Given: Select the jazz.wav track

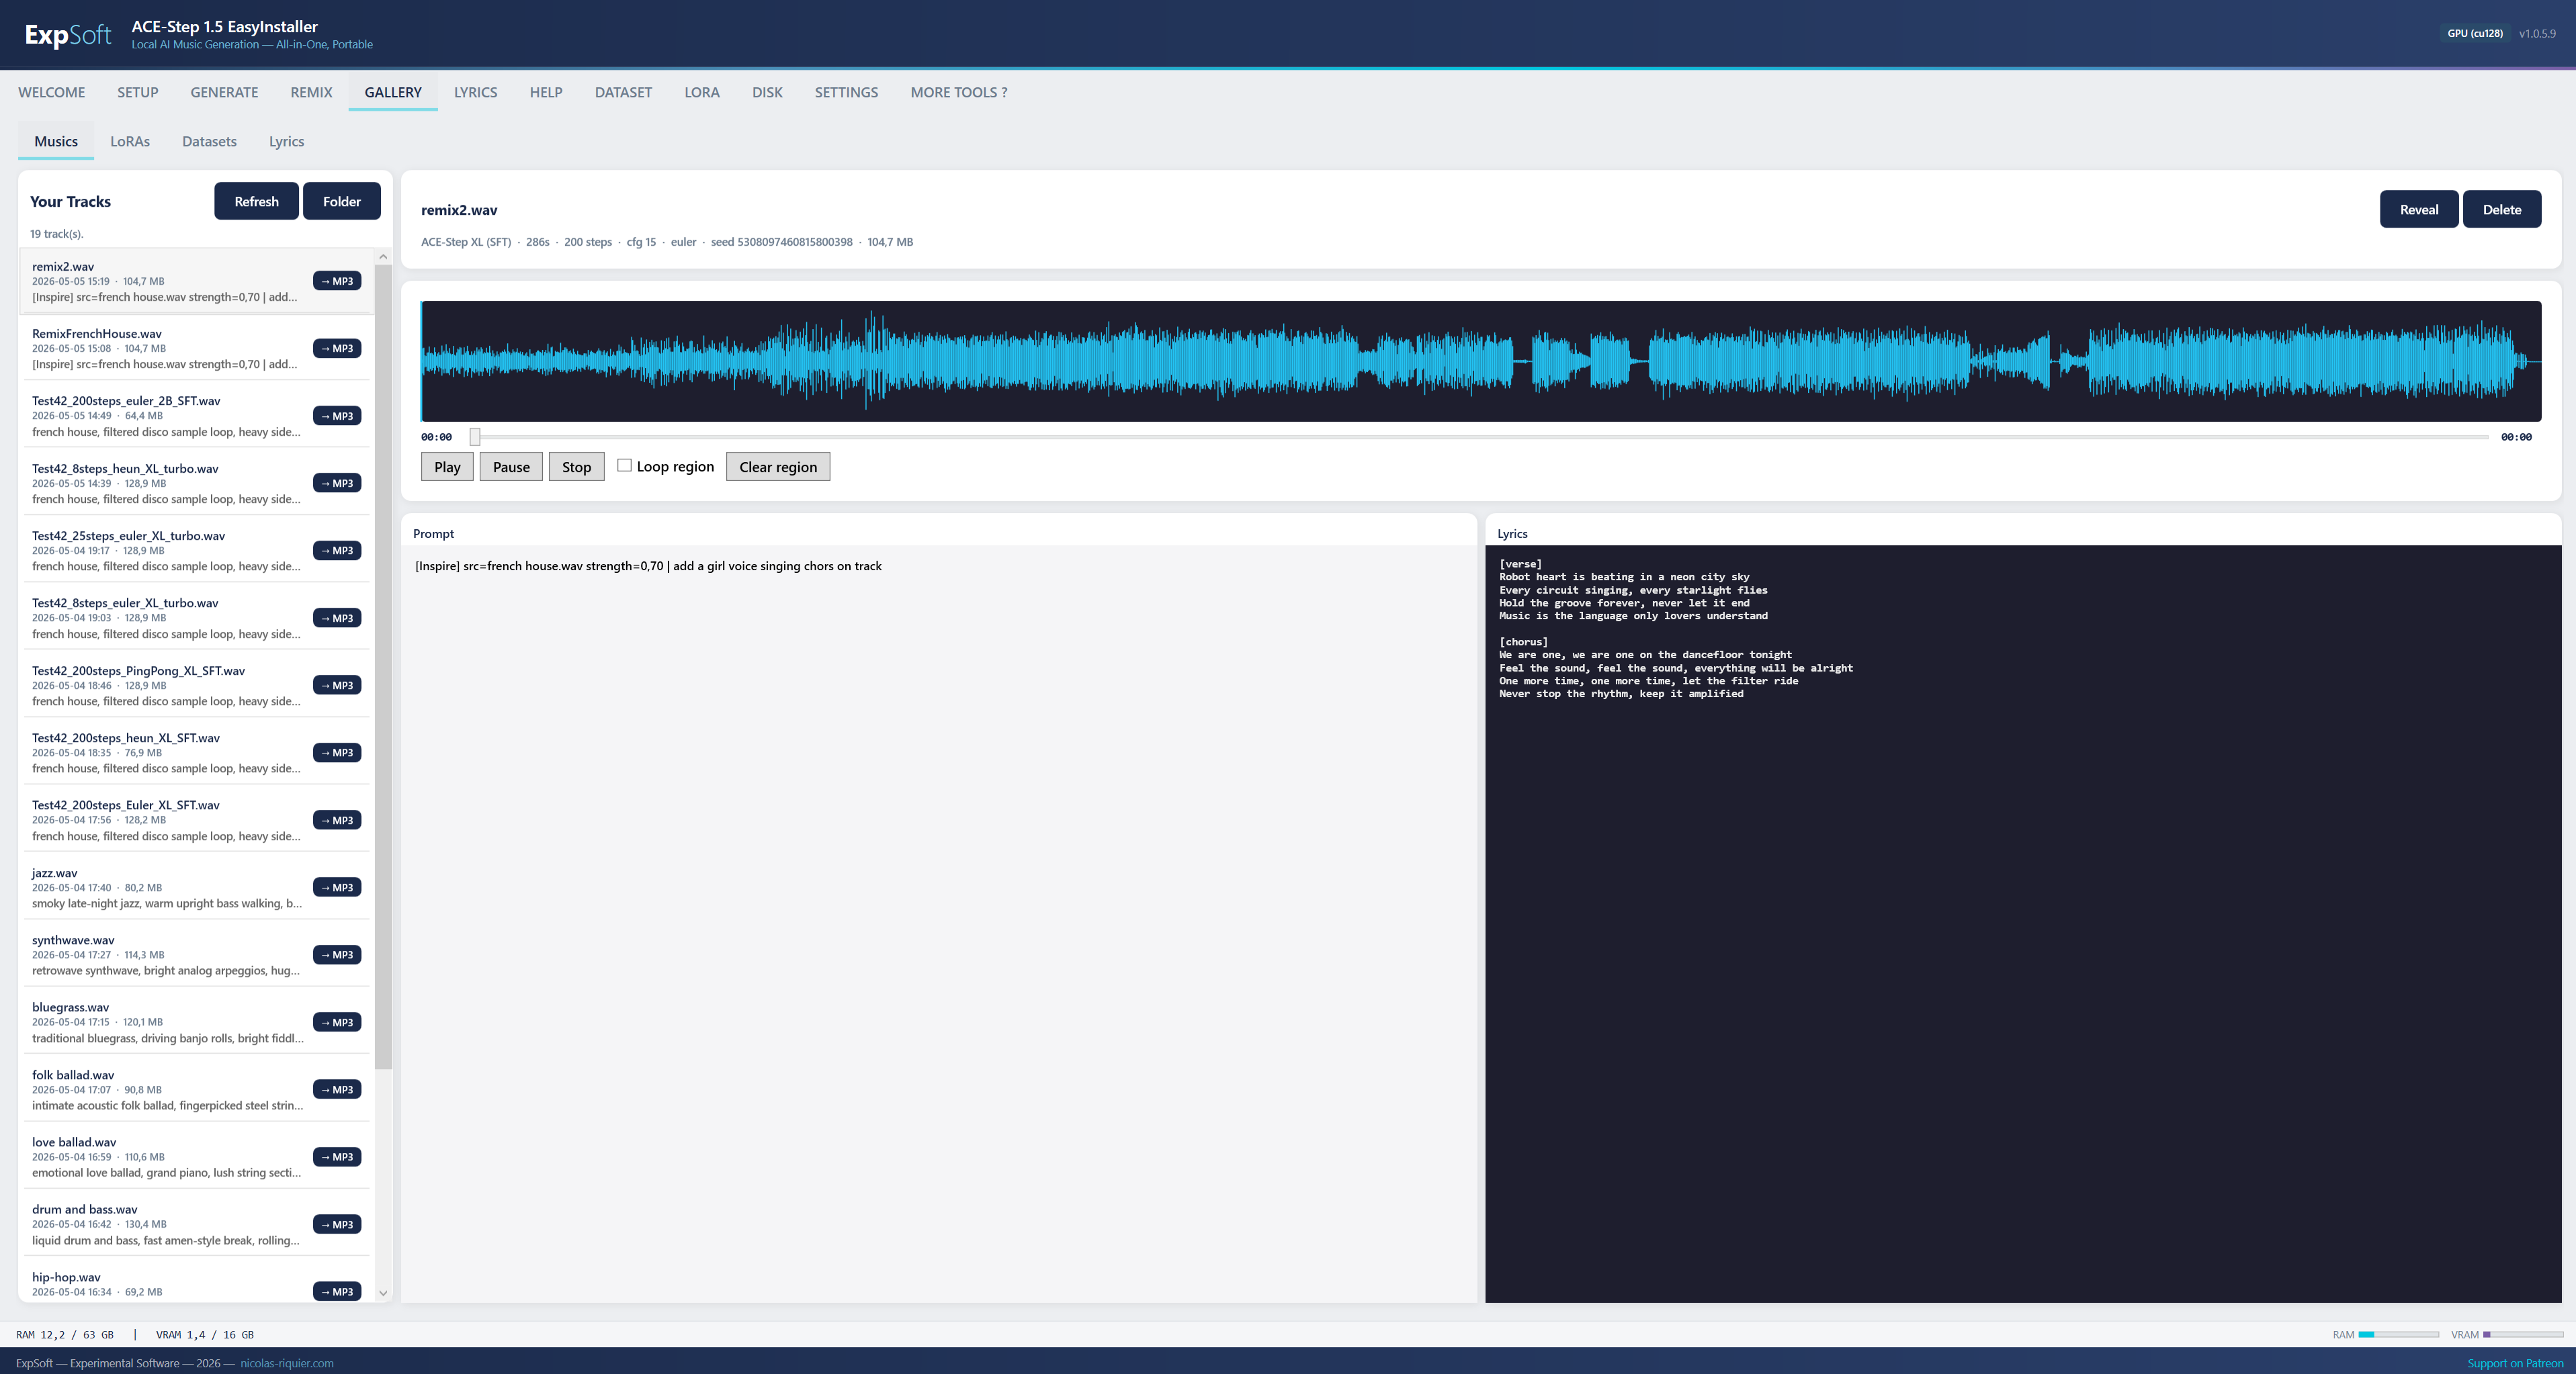Looking at the screenshot, I should 196,887.
